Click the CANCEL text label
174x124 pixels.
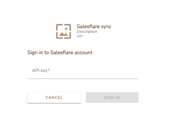click(x=54, y=98)
